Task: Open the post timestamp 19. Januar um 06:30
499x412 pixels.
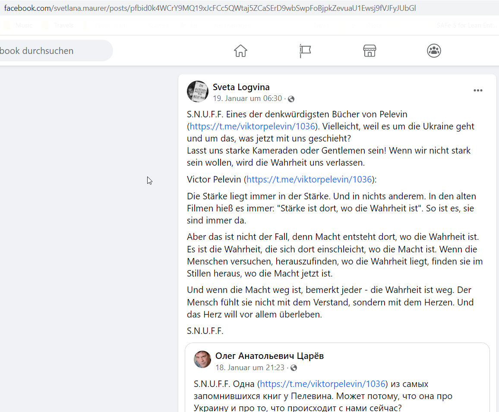Action: tap(247, 98)
